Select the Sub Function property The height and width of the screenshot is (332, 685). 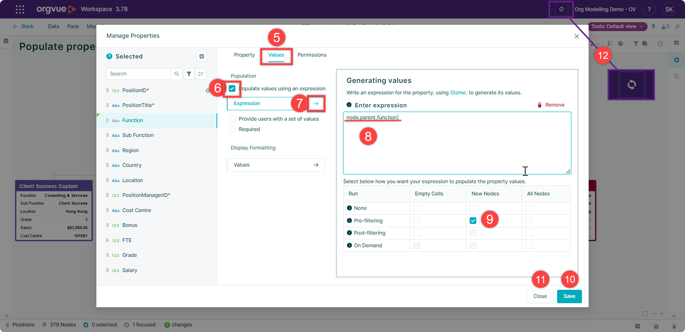157,135
